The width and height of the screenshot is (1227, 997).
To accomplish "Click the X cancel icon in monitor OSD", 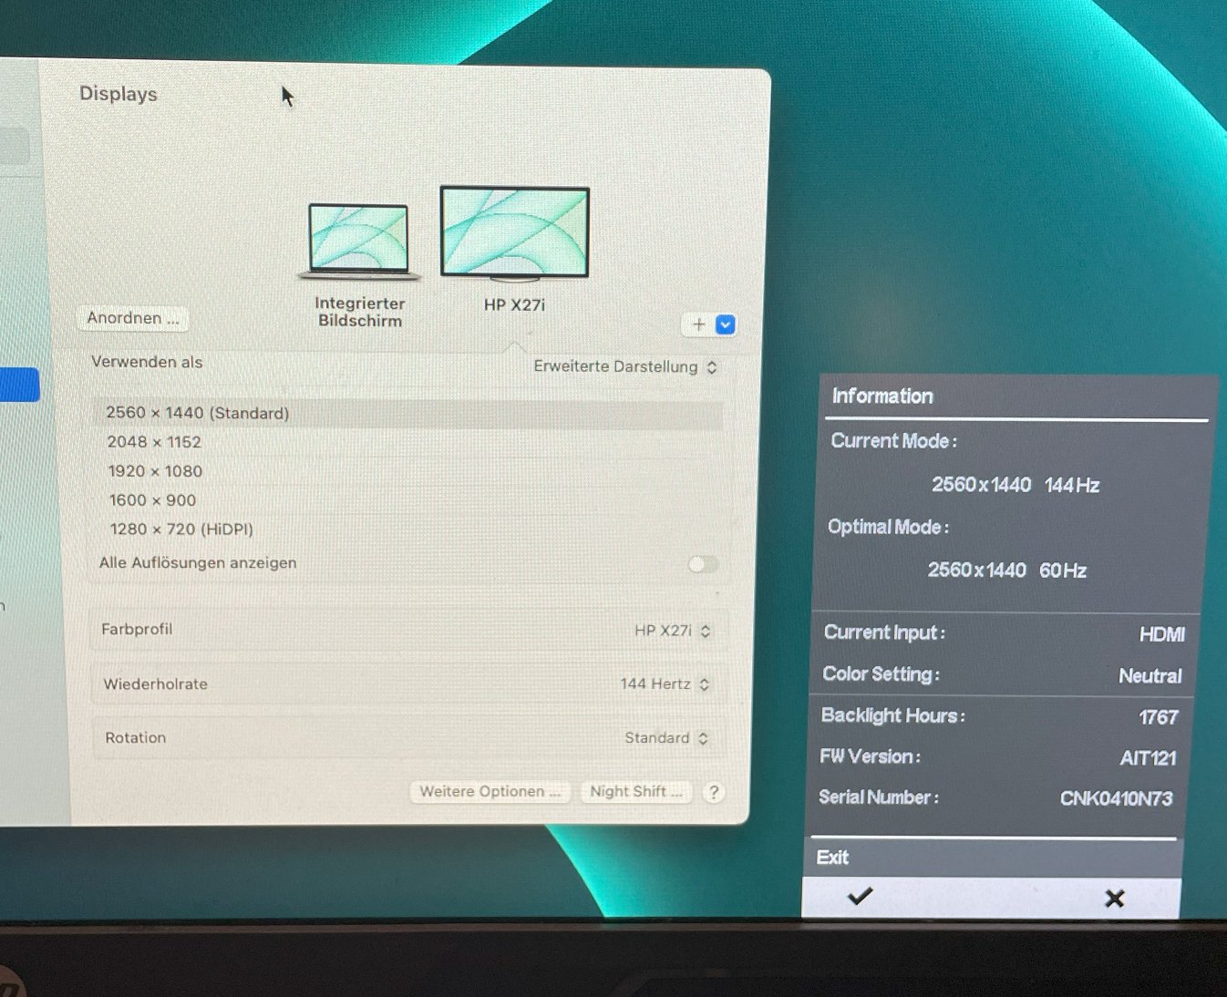I will coord(1114,899).
